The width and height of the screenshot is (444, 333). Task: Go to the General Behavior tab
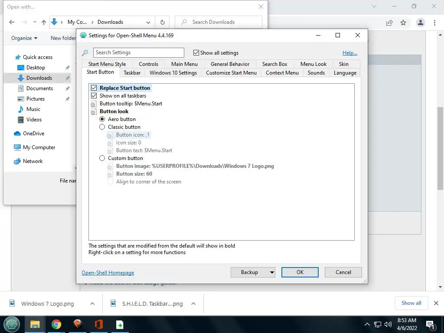230,64
